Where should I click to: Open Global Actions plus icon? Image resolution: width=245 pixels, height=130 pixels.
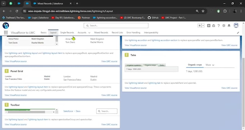point(209,25)
